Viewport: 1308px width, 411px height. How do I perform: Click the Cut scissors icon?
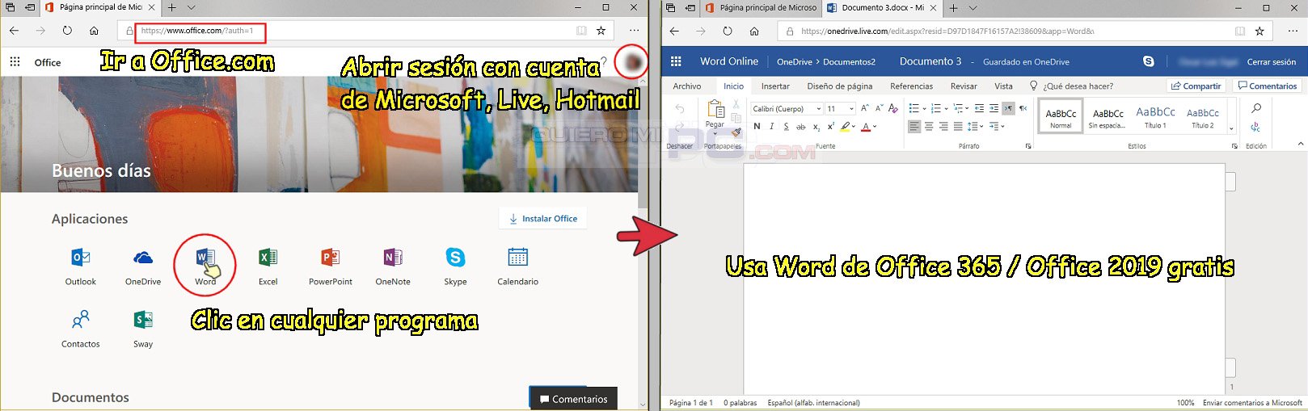coord(736,104)
